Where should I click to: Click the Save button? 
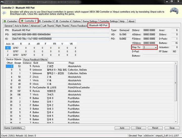172,128
